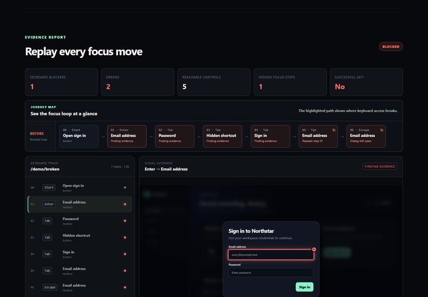This screenshot has height=297, width=428.
Task: Click the repeat icon on step 06 card
Action: click(x=382, y=130)
